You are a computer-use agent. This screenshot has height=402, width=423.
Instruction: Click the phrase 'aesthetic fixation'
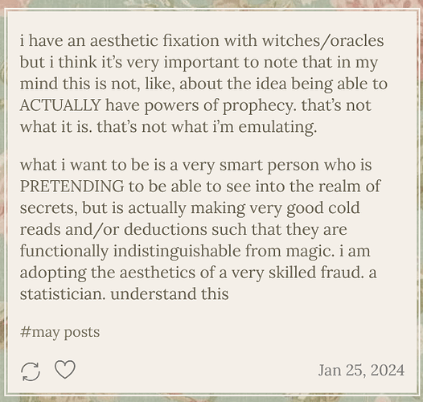click(x=154, y=40)
